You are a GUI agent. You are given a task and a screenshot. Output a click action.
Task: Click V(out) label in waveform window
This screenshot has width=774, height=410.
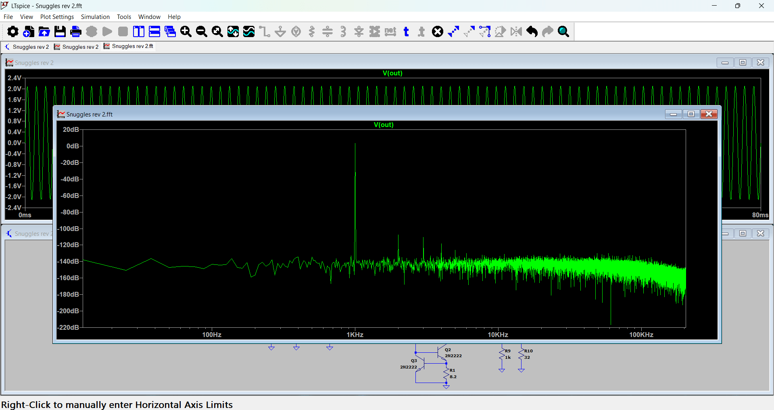(392, 73)
